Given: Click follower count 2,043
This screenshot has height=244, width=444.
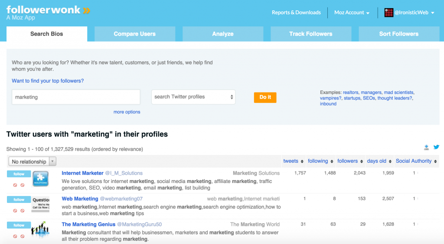Looking at the screenshot, I should [359, 173].
